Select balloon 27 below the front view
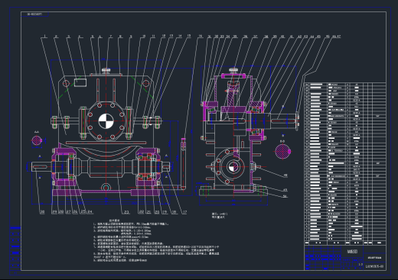The width and height of the screenshot is (398, 280). pos(68,211)
